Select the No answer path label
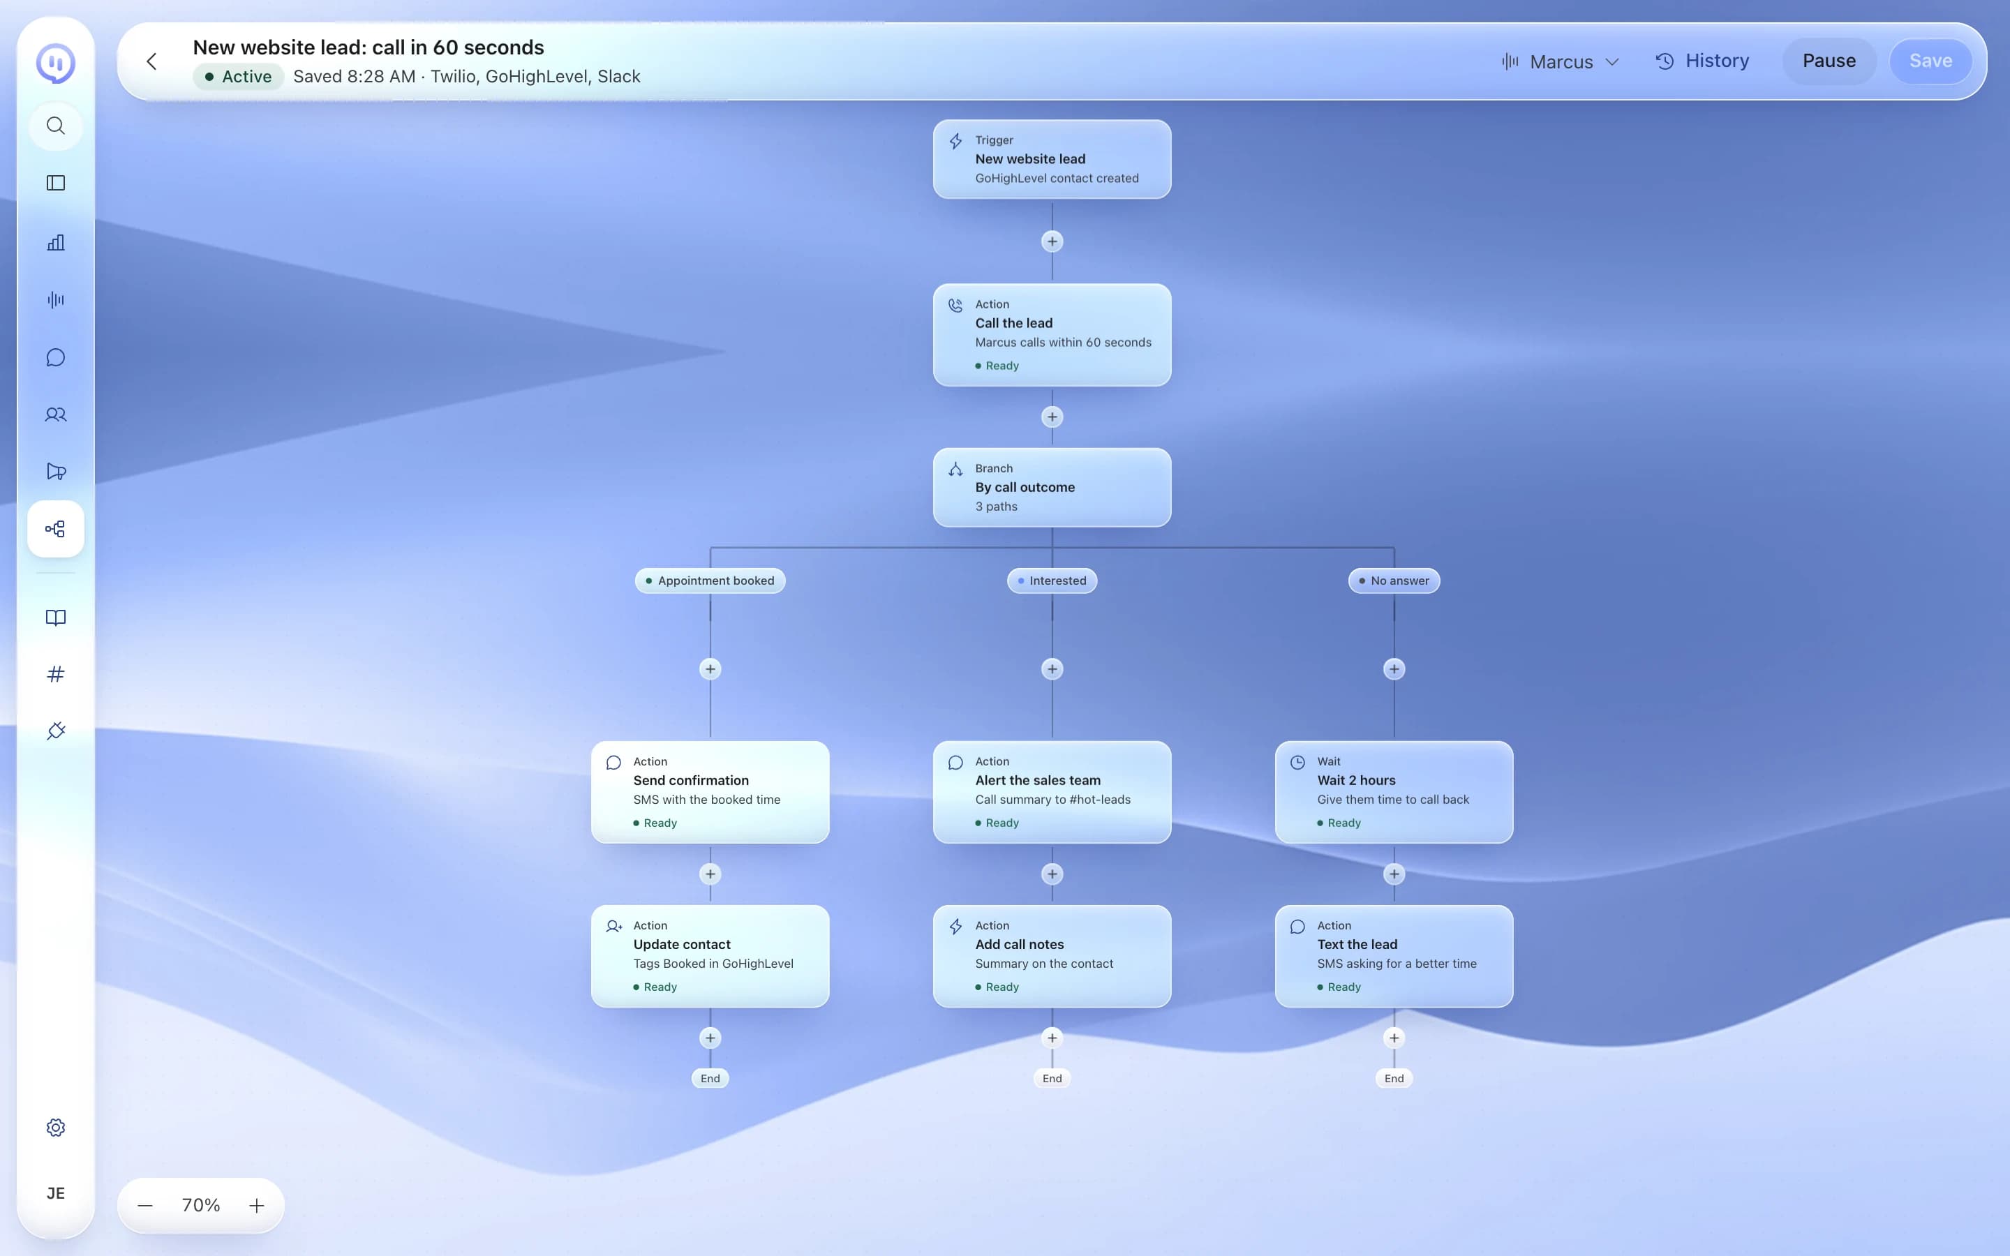 click(1394, 581)
